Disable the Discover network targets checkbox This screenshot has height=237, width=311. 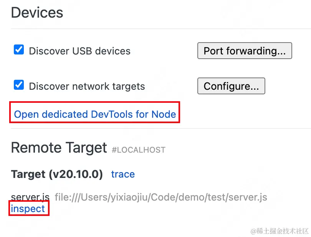(19, 85)
